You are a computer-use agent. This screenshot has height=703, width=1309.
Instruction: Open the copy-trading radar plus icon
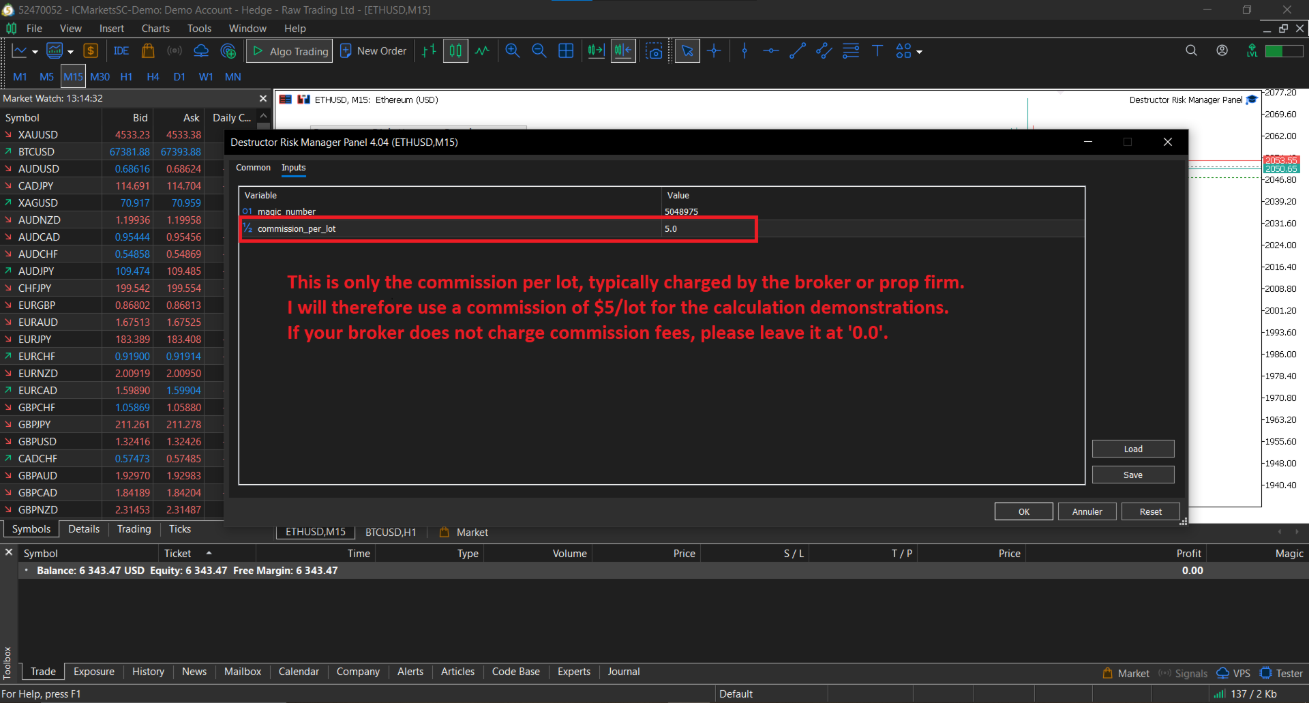tap(228, 51)
